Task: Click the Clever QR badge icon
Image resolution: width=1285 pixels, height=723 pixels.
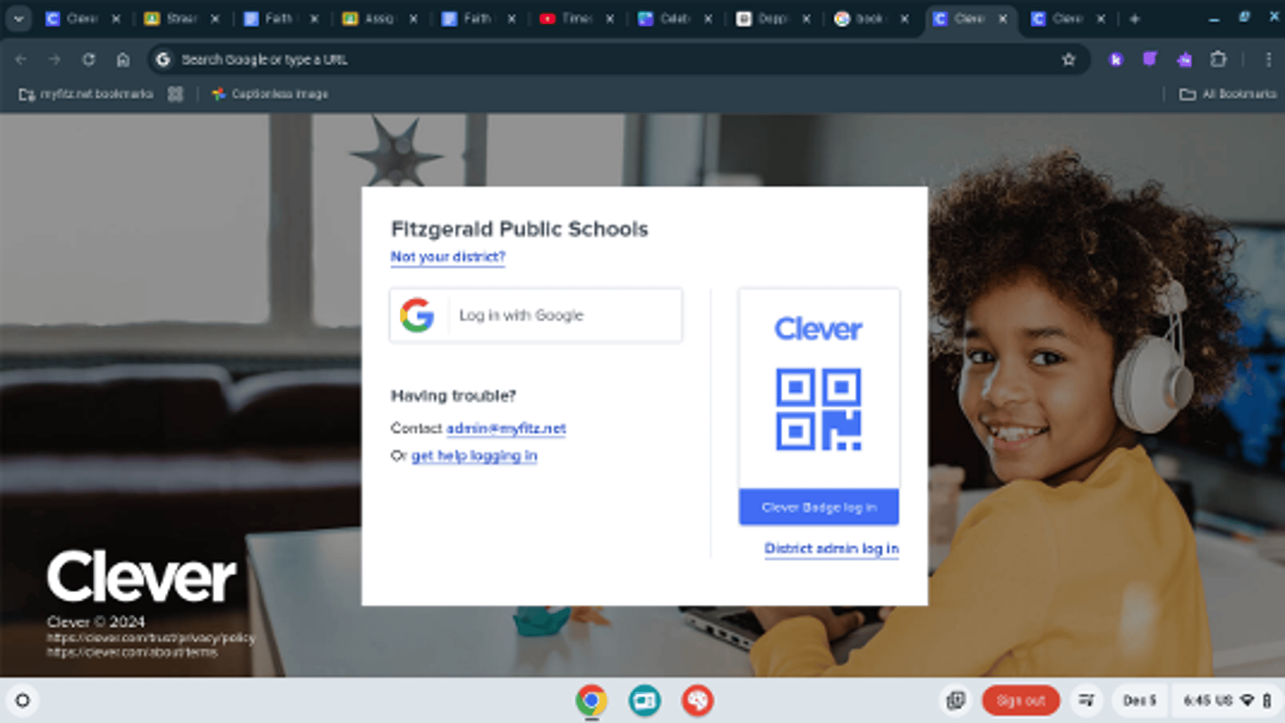Action: 818,409
